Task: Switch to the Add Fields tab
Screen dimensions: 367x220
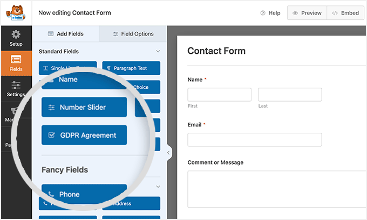Action: pos(66,33)
